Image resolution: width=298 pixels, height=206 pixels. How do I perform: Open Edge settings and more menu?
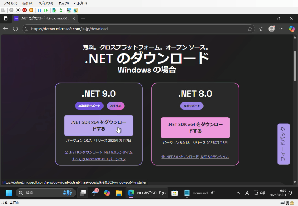282,29
